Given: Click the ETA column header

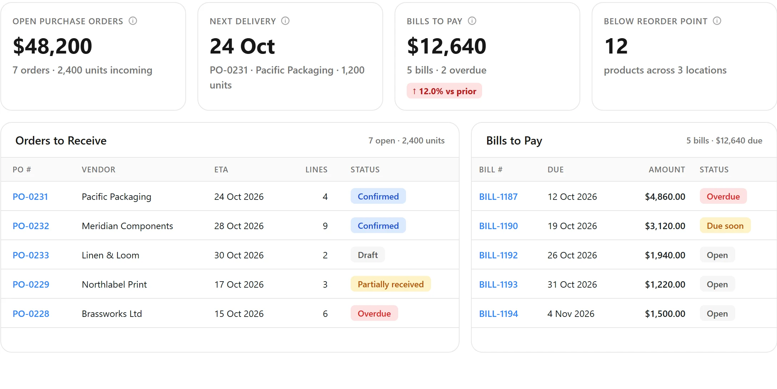Looking at the screenshot, I should point(221,170).
